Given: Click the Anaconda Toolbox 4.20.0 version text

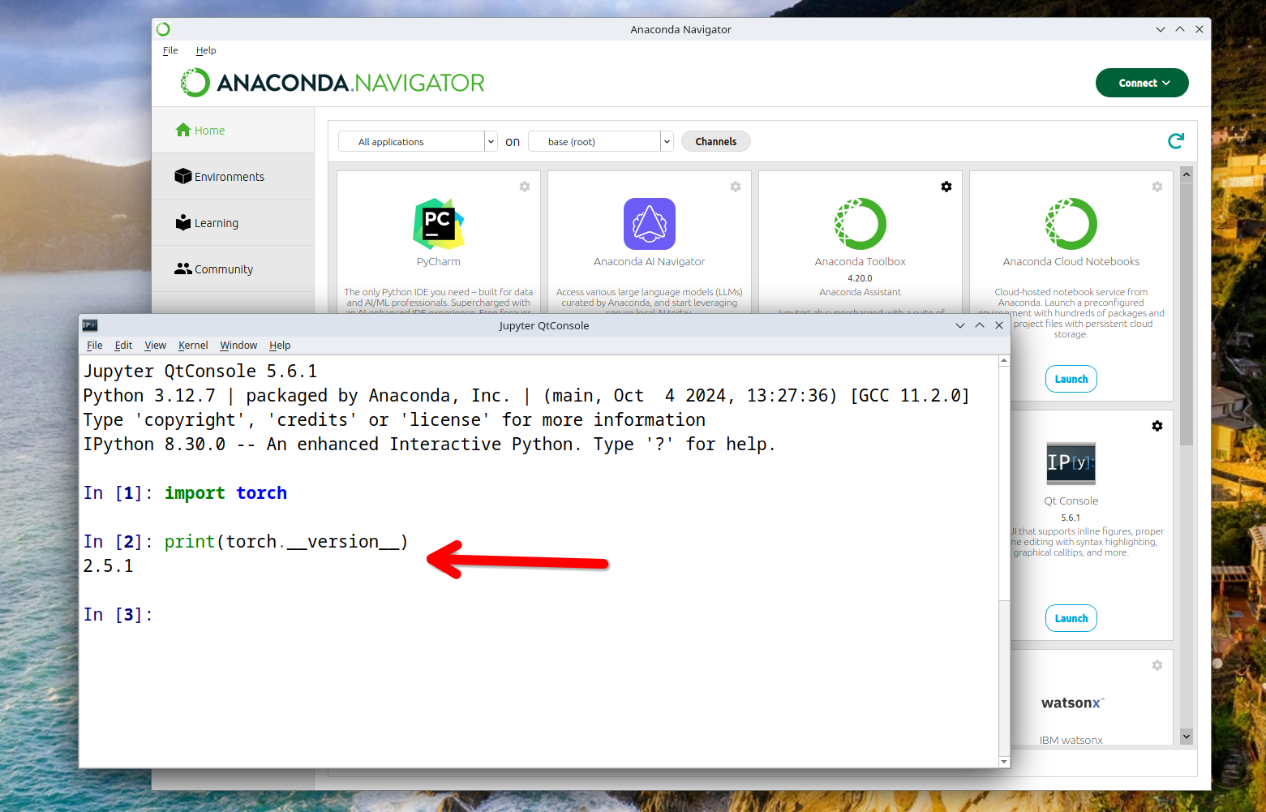Looking at the screenshot, I should pos(860,278).
